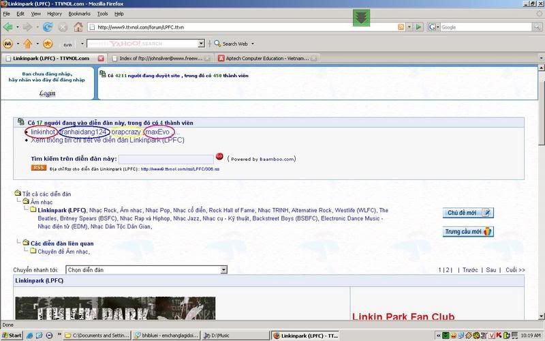
Task: Open the View menu
Action: [36, 14]
